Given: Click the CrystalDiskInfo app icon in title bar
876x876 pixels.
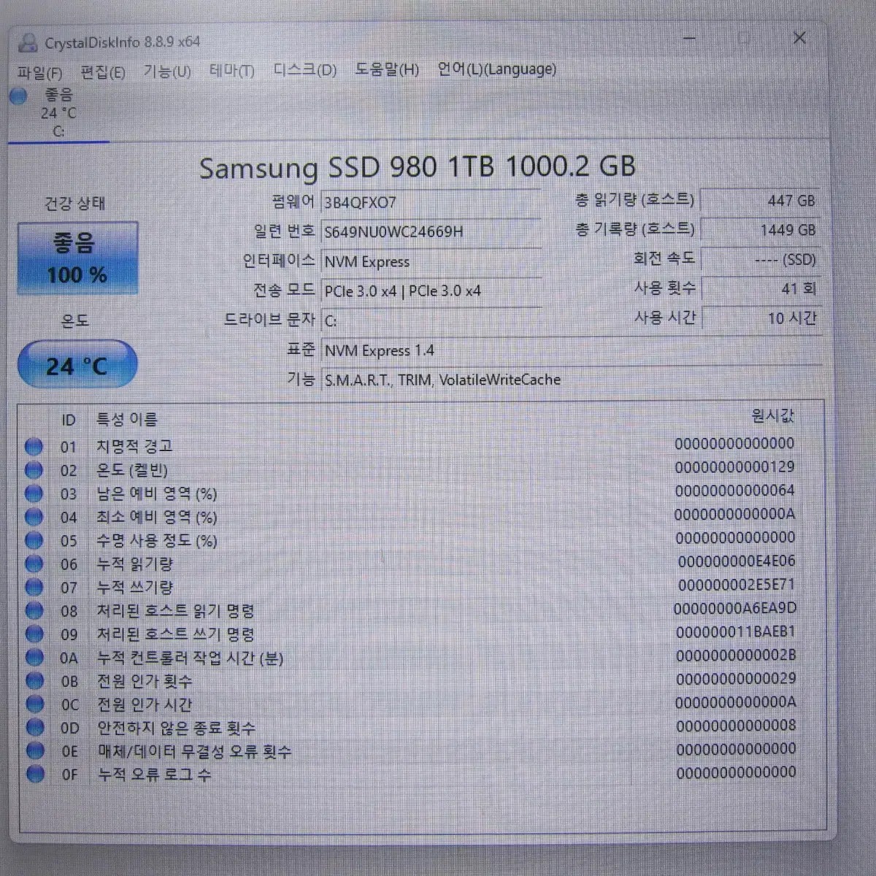Looking at the screenshot, I should 28,42.
